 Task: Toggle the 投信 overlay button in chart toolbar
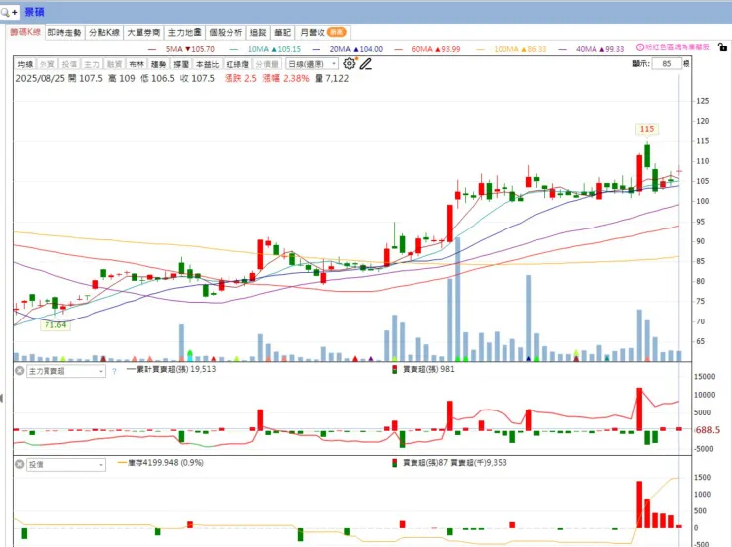[x=69, y=64]
